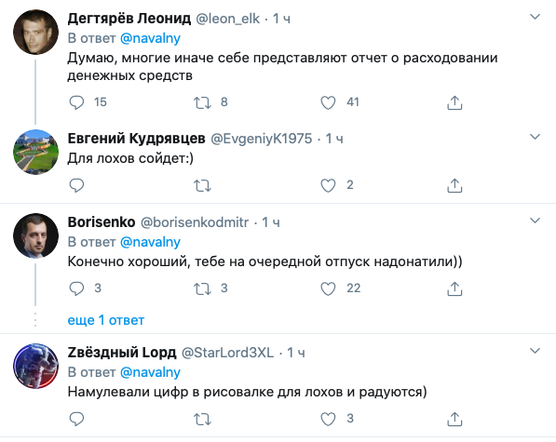The height and width of the screenshot is (442, 556).
Task: Reply to Zвёздный Lорд's tweet
Action: [76, 419]
